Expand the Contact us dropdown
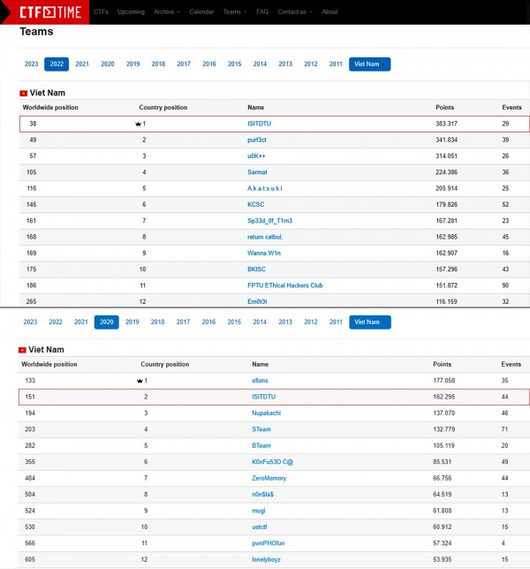 point(294,12)
